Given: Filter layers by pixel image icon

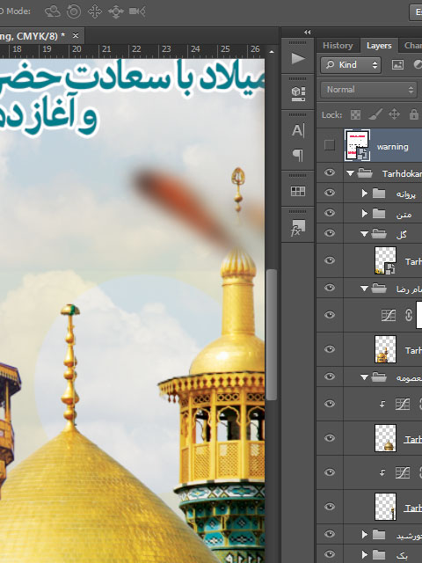Looking at the screenshot, I should click(x=397, y=65).
